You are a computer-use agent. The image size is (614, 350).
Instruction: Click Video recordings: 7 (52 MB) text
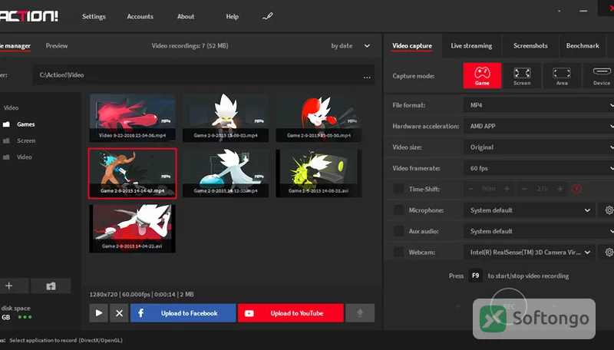pyautogui.click(x=190, y=46)
